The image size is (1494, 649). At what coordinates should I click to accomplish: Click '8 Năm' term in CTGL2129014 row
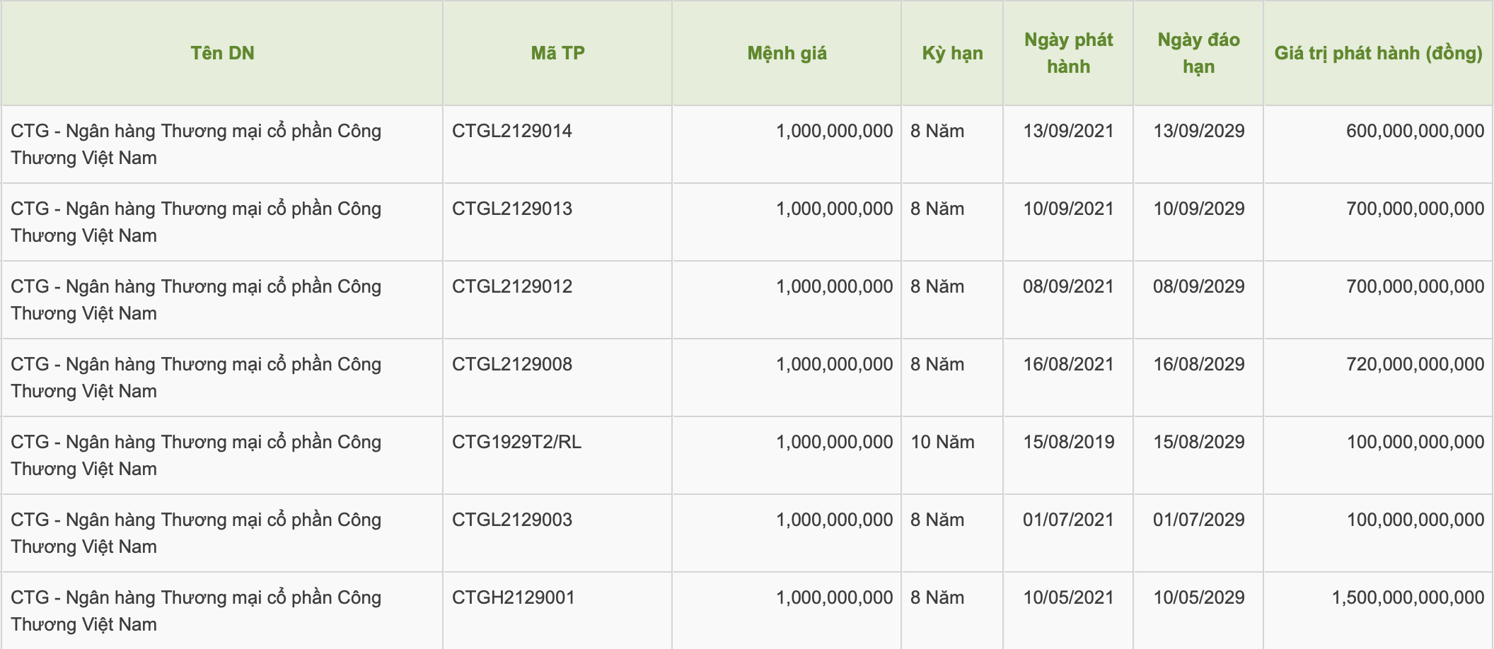[x=937, y=131]
